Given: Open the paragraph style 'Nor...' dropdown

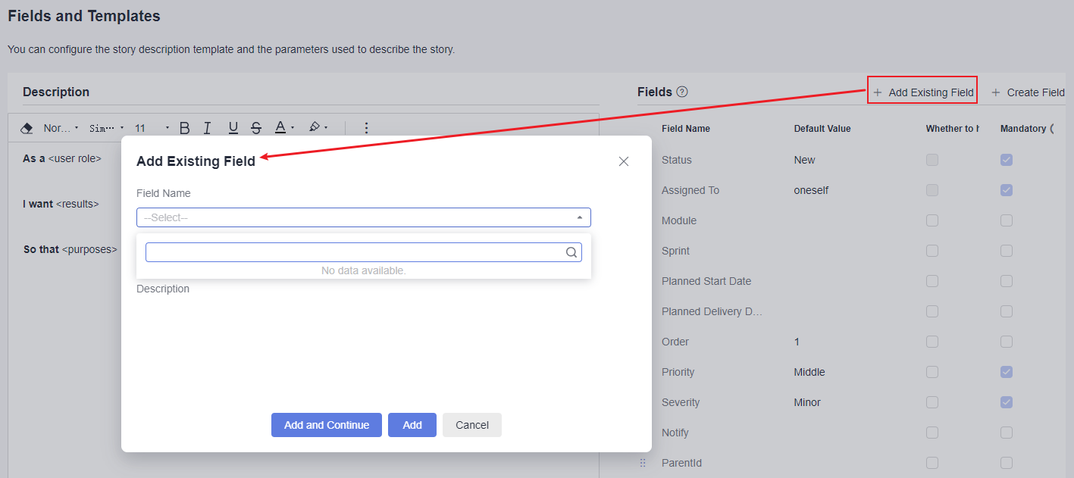Looking at the screenshot, I should pyautogui.click(x=61, y=128).
